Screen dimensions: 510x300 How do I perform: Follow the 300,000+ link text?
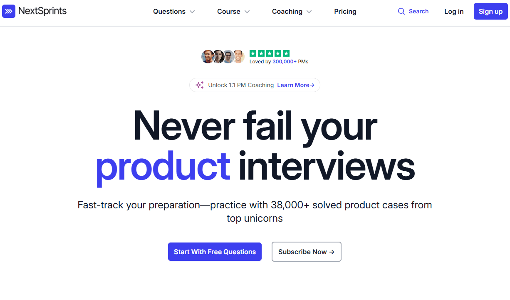click(285, 62)
